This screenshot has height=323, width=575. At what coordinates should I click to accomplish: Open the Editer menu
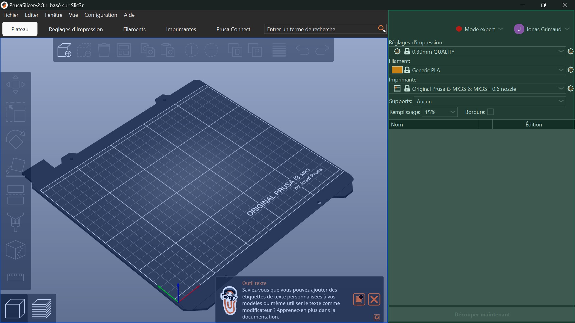31,15
